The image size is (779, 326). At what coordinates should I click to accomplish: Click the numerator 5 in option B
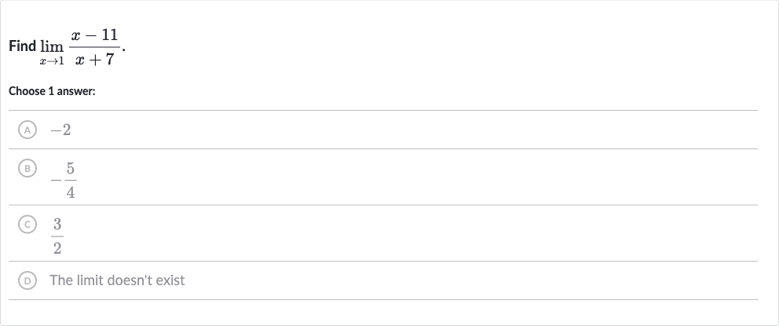tap(71, 170)
